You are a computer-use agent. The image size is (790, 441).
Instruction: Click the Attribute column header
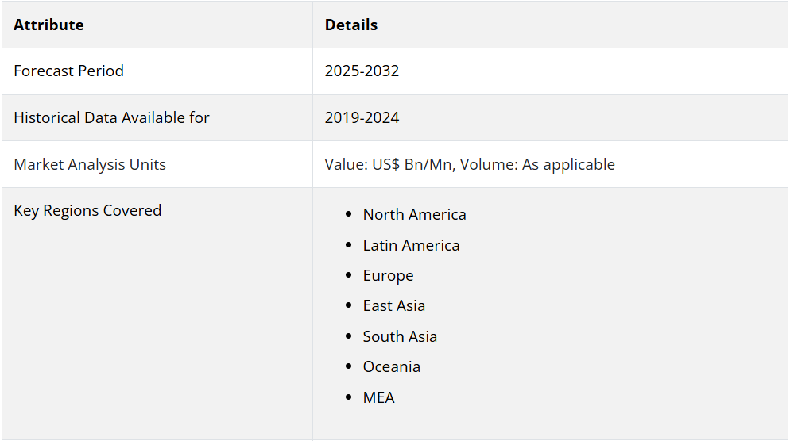(x=48, y=25)
